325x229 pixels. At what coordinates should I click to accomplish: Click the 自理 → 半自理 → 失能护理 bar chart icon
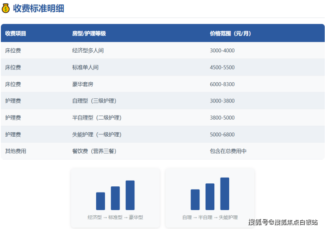pyautogui.click(x=210, y=194)
